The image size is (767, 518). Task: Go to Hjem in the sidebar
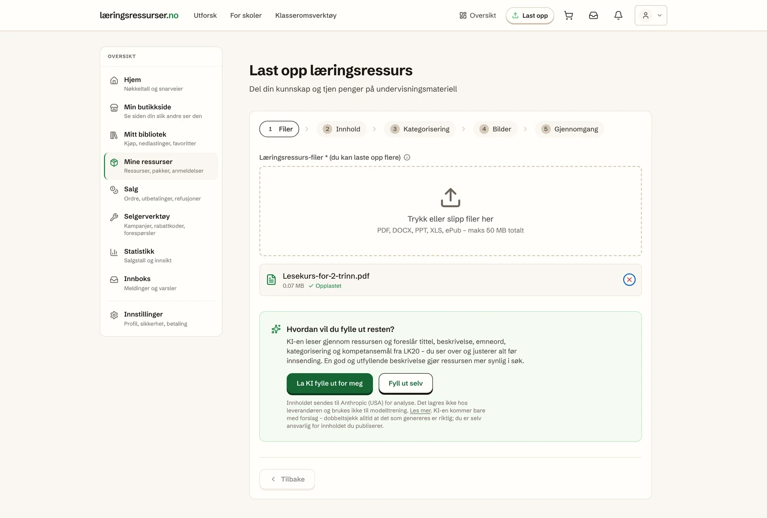pyautogui.click(x=161, y=84)
